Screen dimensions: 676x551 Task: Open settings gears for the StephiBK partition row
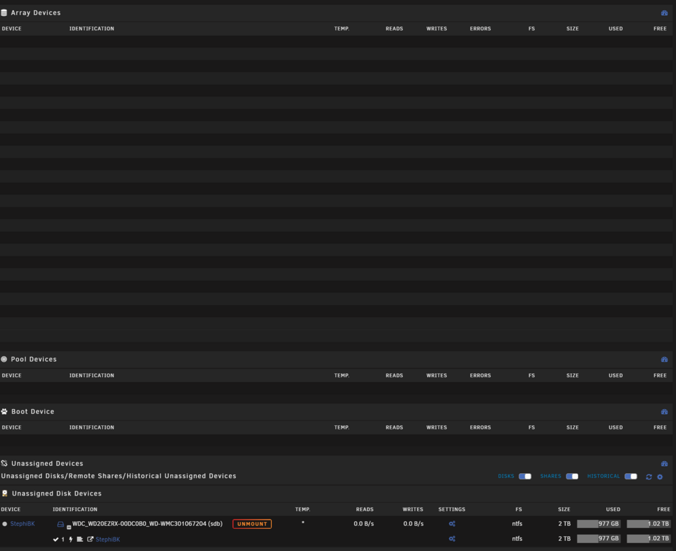(x=452, y=539)
